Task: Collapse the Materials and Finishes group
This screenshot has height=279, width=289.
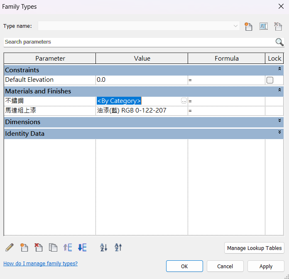Action: coord(279,90)
